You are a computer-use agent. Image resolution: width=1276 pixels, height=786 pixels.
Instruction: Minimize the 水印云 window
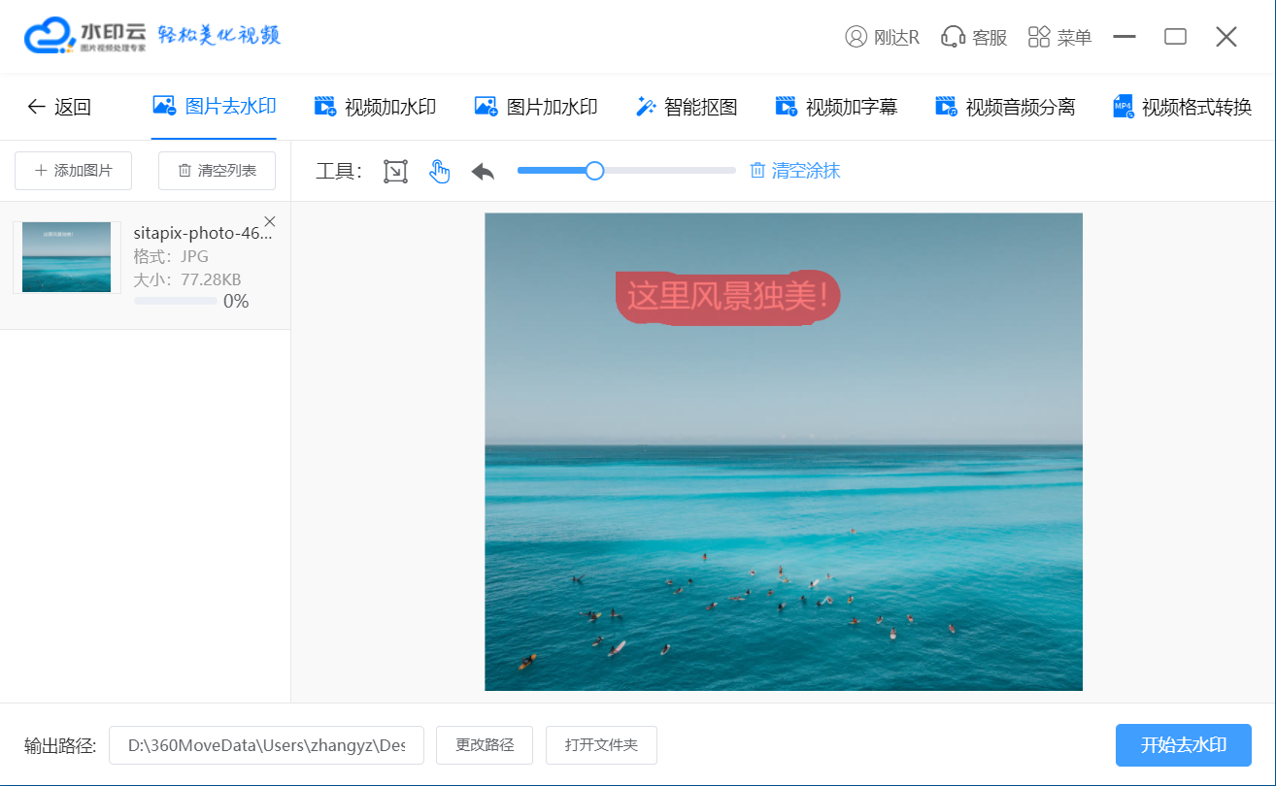coord(1125,37)
